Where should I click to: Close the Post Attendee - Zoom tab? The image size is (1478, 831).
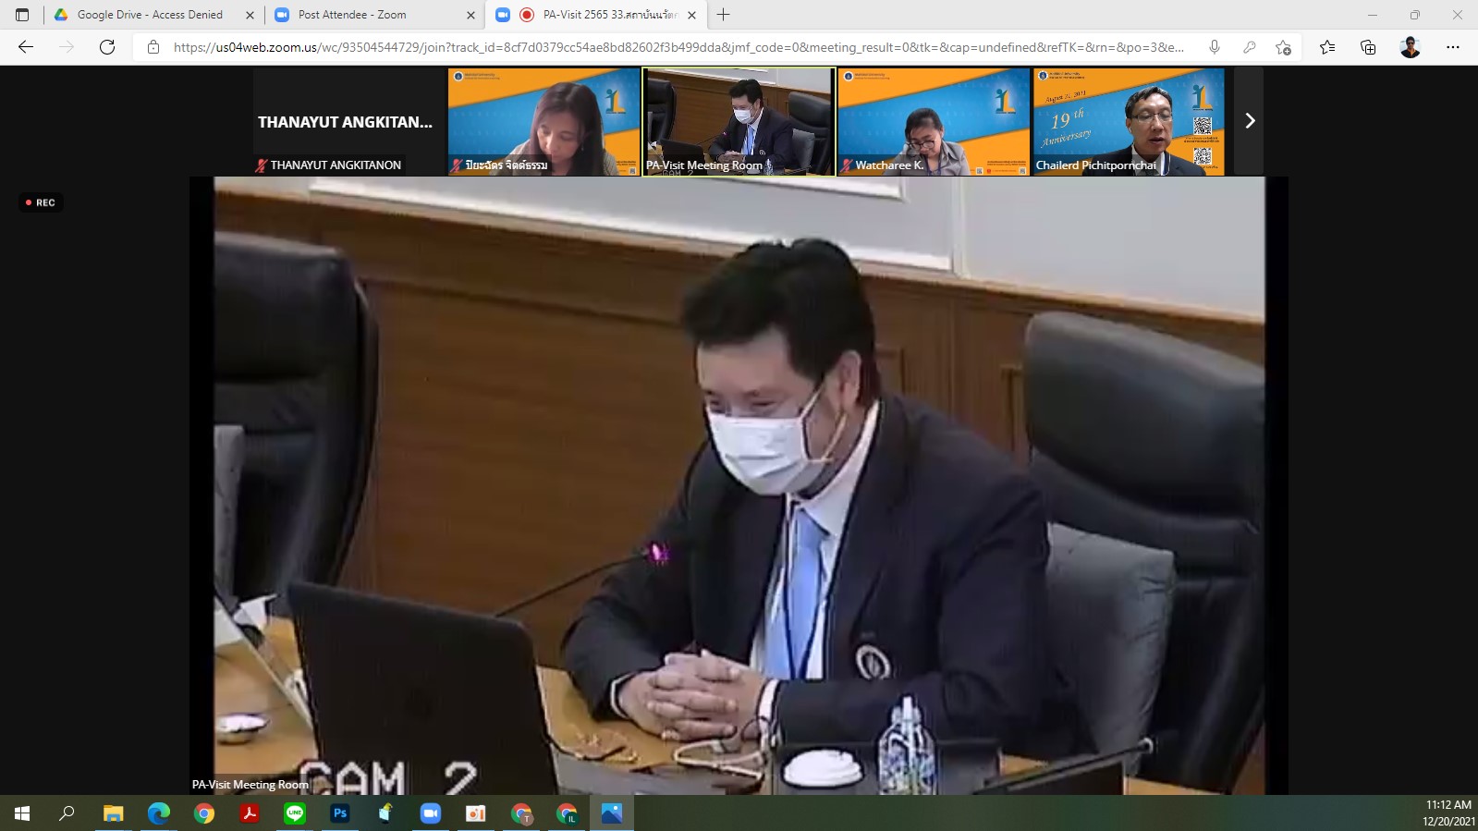pyautogui.click(x=470, y=15)
